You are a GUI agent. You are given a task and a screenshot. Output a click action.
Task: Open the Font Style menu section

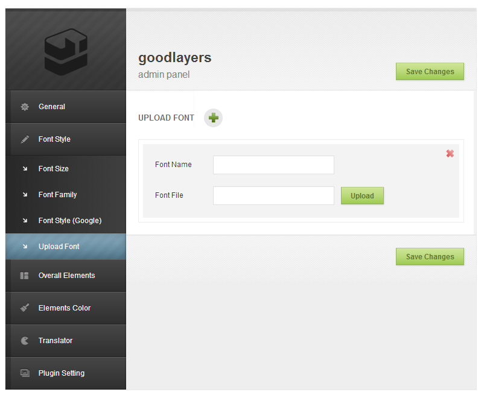[66, 139]
